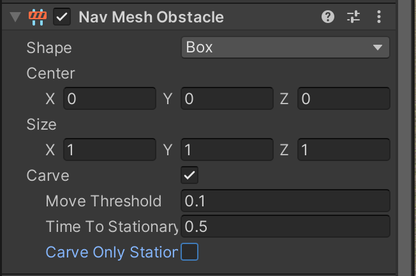
Task: Click the Center Y input field
Action: [x=227, y=99]
